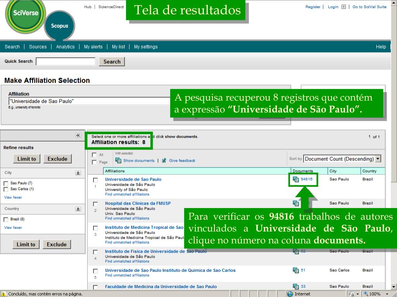
Task: Click the lower Limit to button
Action: (26, 244)
